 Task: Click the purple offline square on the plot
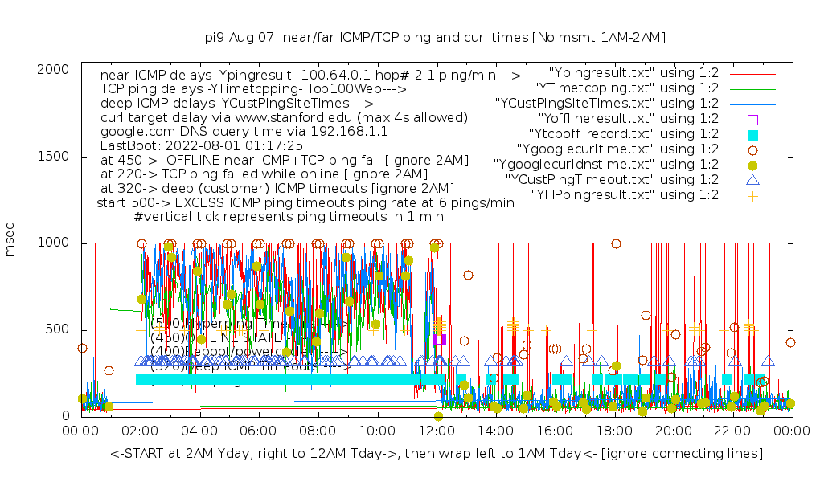tap(439, 339)
